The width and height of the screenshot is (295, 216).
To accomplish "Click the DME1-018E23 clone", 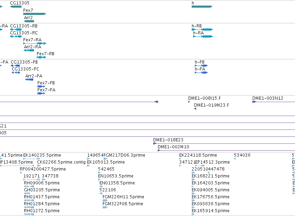I will [x=224, y=143].
